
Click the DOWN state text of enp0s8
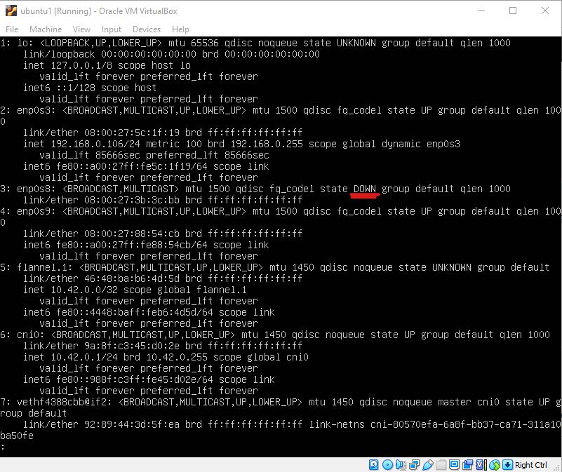click(365, 189)
